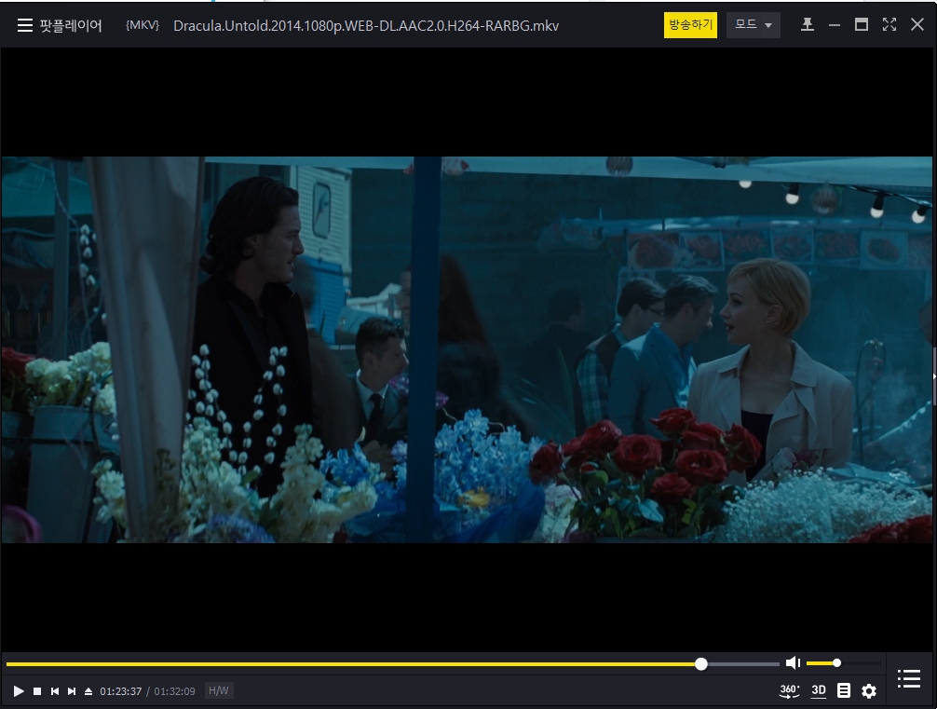The height and width of the screenshot is (709, 937).
Task: Toggle the always-on-top pin icon
Action: pos(808,24)
